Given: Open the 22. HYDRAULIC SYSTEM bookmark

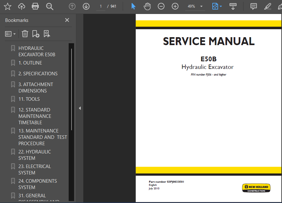Looking at the screenshot, I should pyautogui.click(x=35, y=155).
